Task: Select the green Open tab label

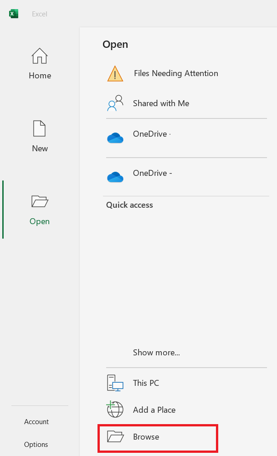Action: pos(40,221)
